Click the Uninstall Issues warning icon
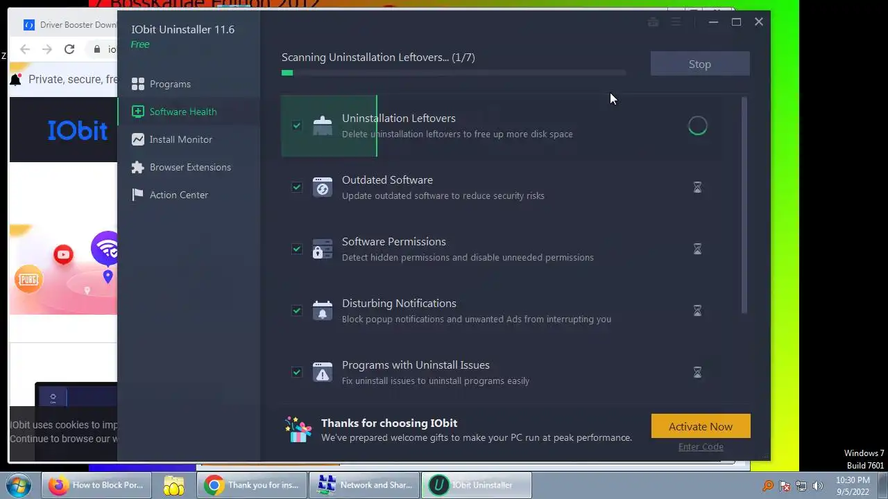Viewport: 888px width, 499px height. coord(323,372)
